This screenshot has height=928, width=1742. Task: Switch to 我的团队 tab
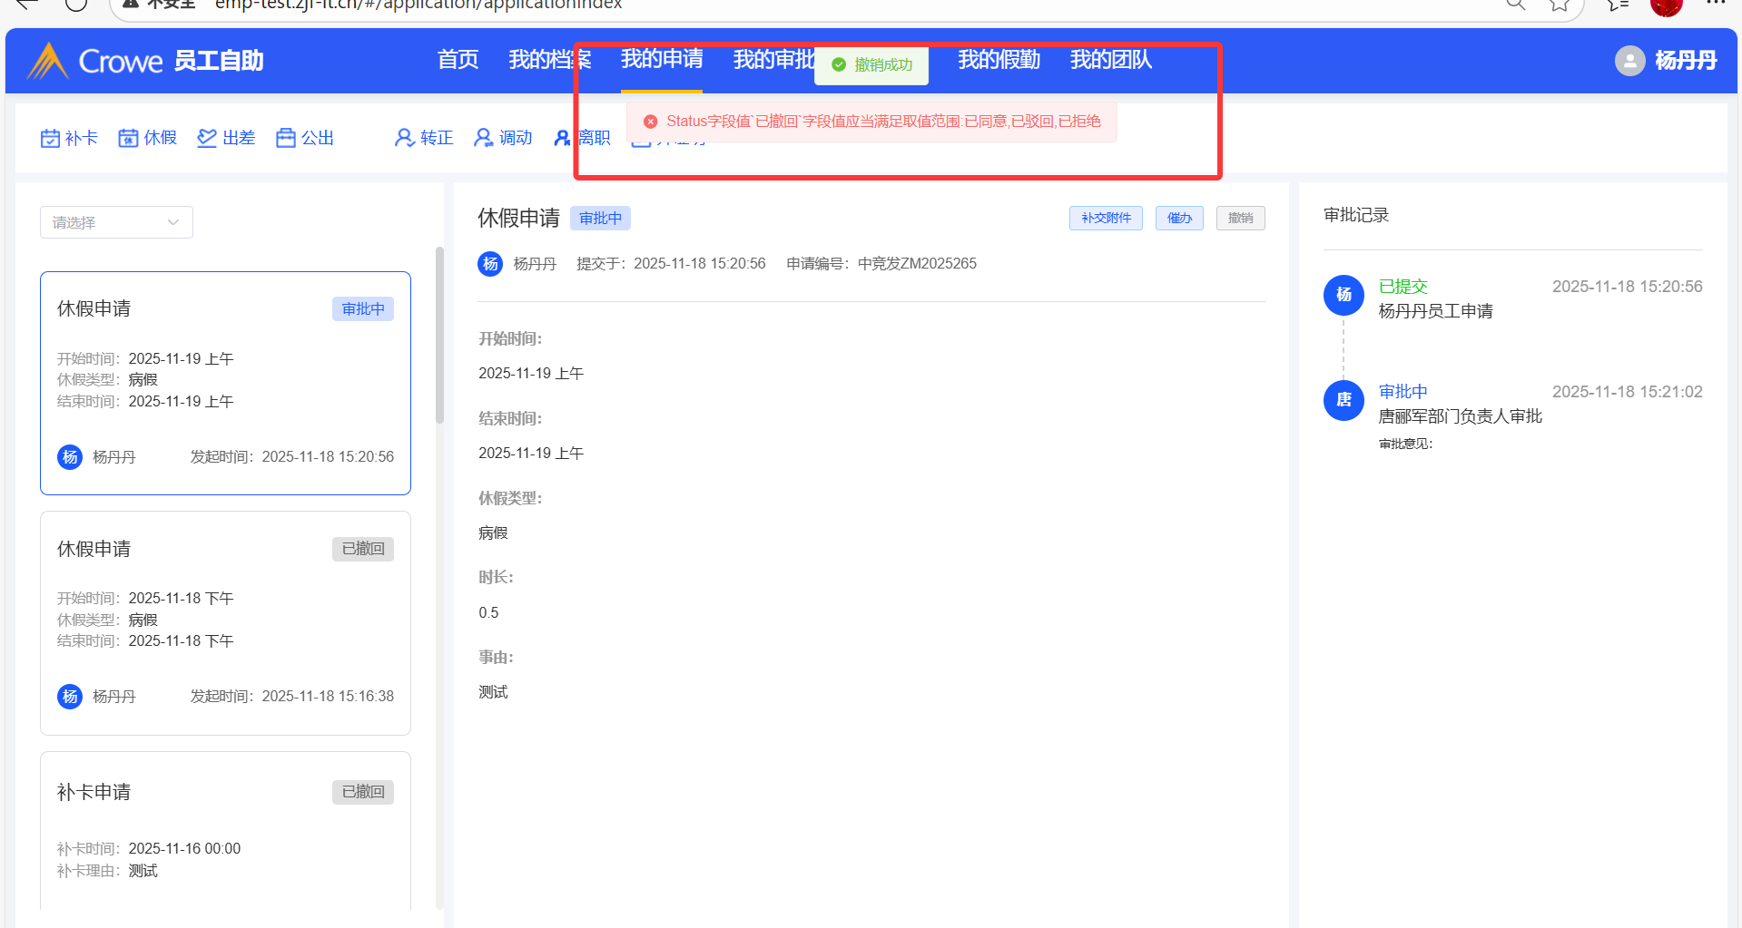pos(1111,60)
